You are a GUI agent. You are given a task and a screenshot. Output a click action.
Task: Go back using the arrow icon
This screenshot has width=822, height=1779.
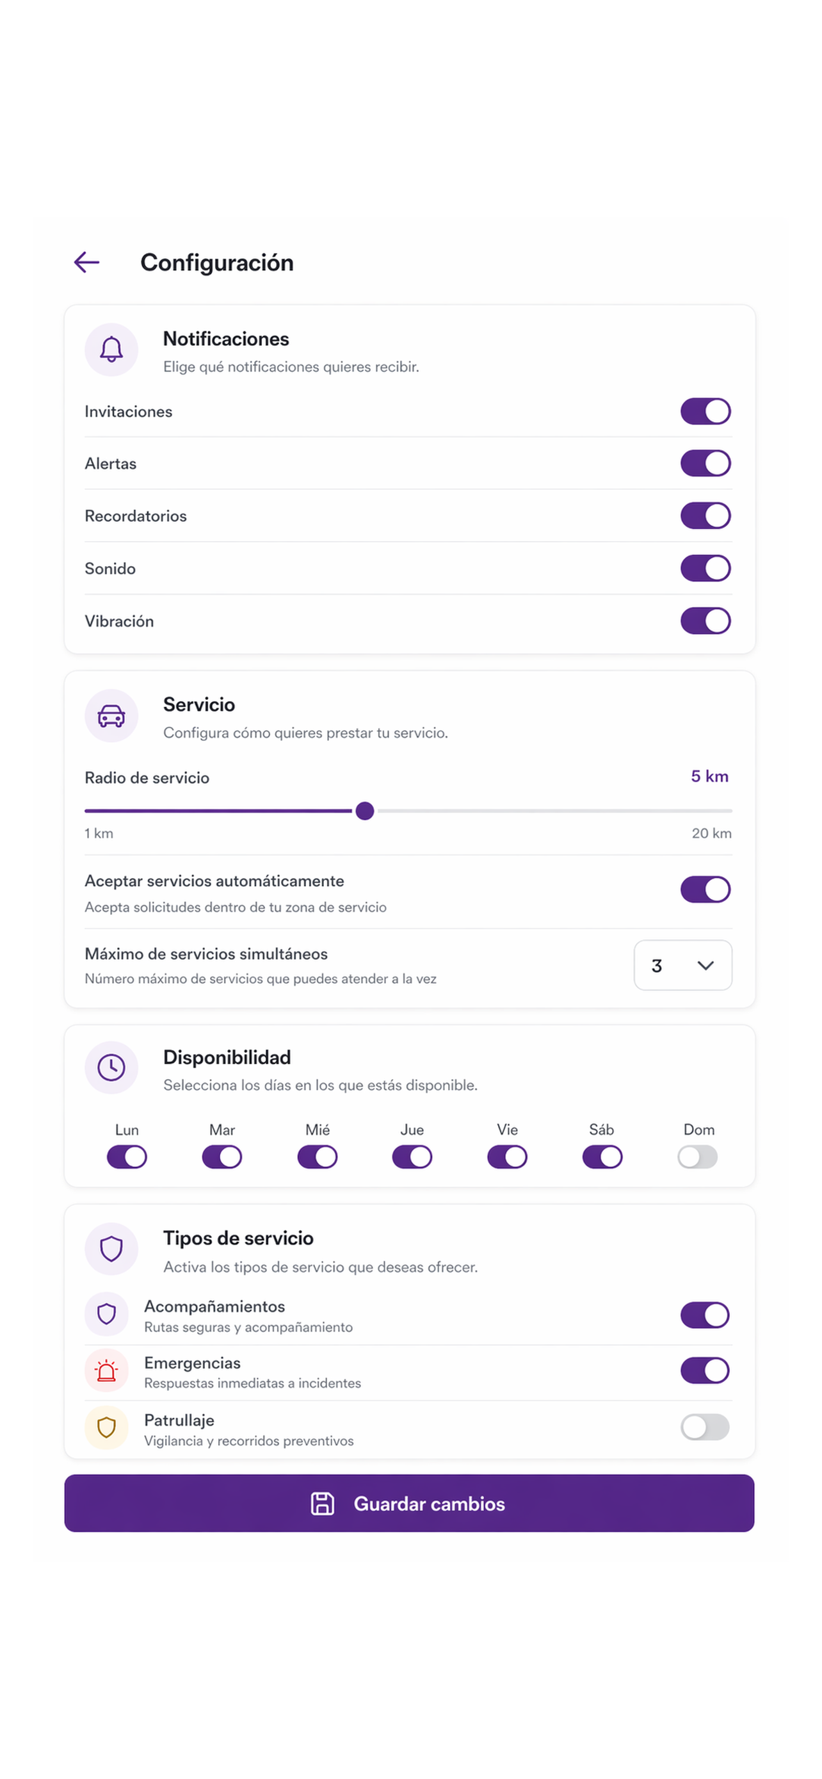point(87,263)
